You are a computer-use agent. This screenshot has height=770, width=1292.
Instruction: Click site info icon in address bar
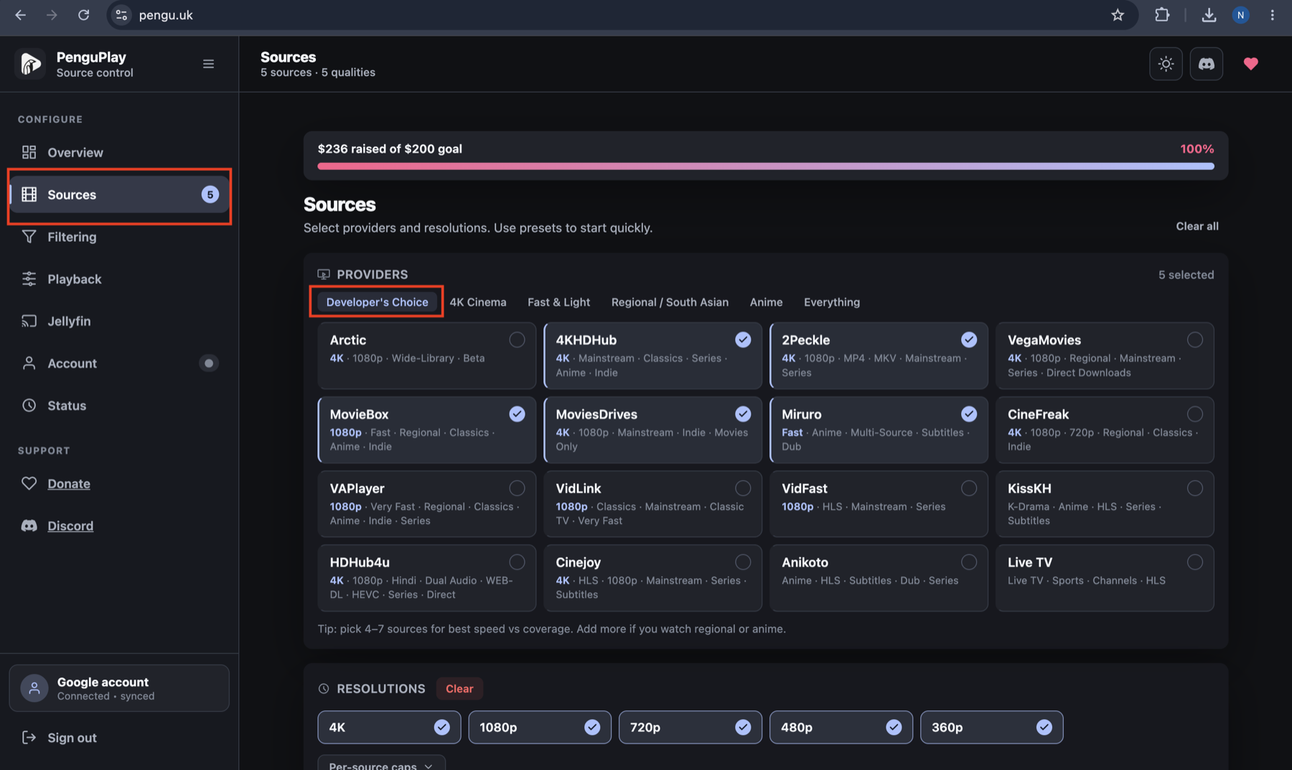click(x=121, y=15)
